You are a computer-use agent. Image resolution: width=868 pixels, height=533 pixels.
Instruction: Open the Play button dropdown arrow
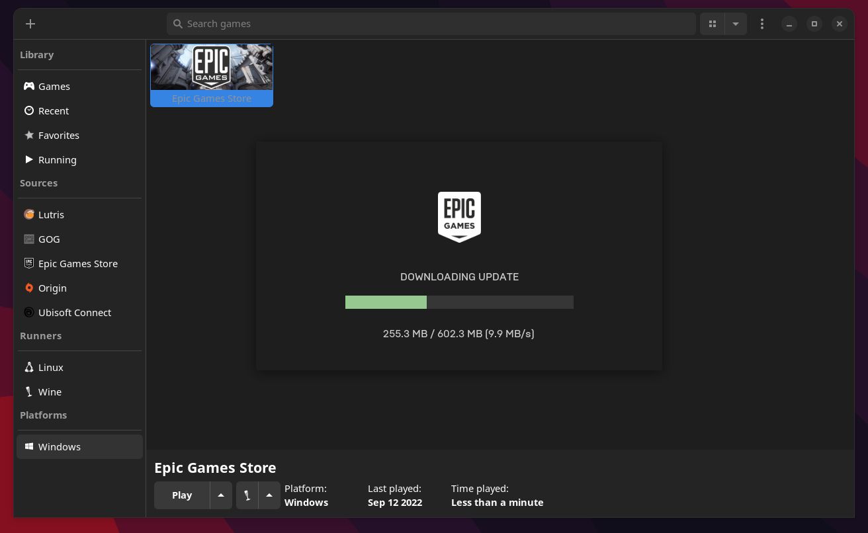click(221, 495)
